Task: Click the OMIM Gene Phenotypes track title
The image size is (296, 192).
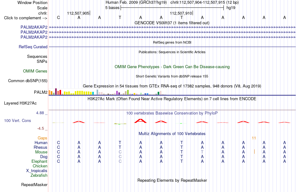Action: [172, 67]
